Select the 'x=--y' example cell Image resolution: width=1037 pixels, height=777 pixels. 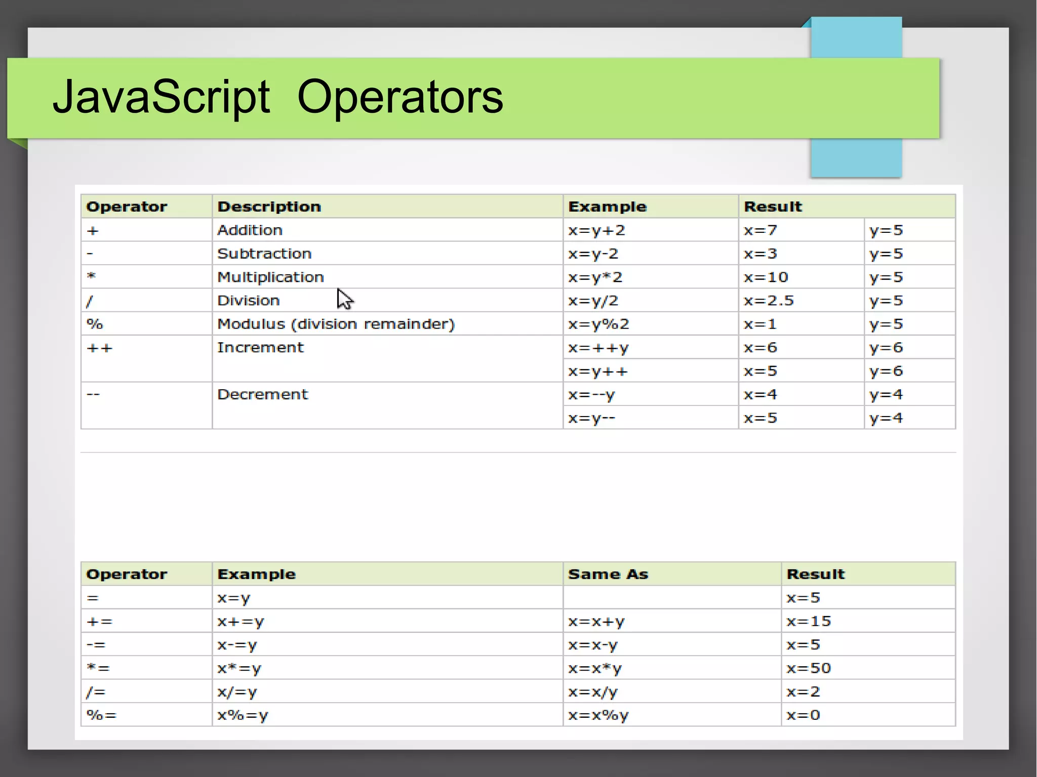point(651,394)
